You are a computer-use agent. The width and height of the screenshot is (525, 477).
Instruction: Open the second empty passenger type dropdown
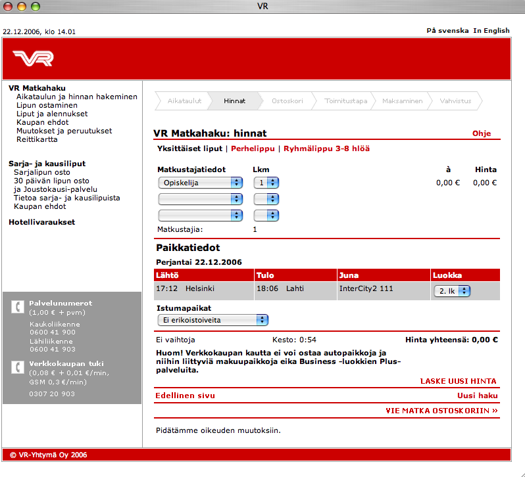click(x=200, y=199)
